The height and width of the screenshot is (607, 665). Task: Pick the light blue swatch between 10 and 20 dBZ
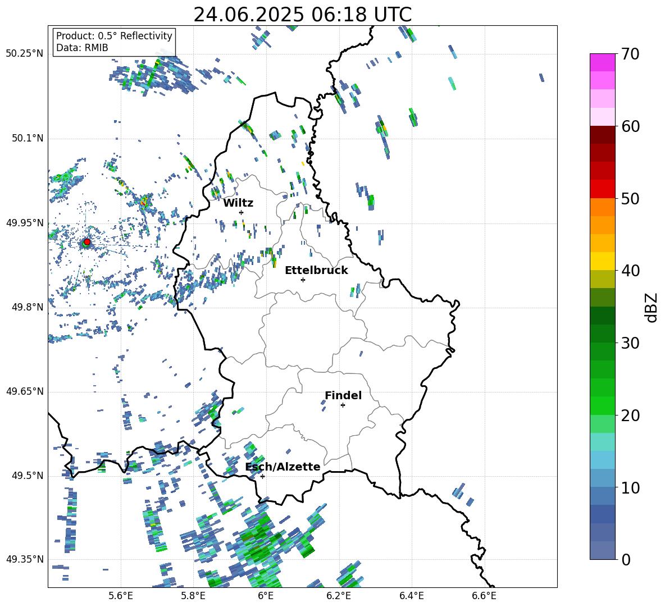(602, 460)
